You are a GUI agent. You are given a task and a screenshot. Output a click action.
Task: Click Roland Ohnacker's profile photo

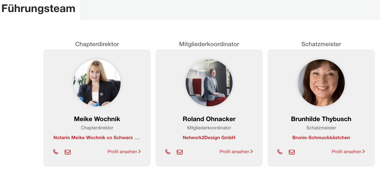click(x=209, y=83)
